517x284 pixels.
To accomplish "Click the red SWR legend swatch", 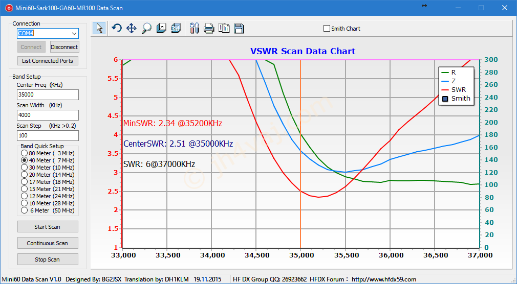I will point(445,89).
